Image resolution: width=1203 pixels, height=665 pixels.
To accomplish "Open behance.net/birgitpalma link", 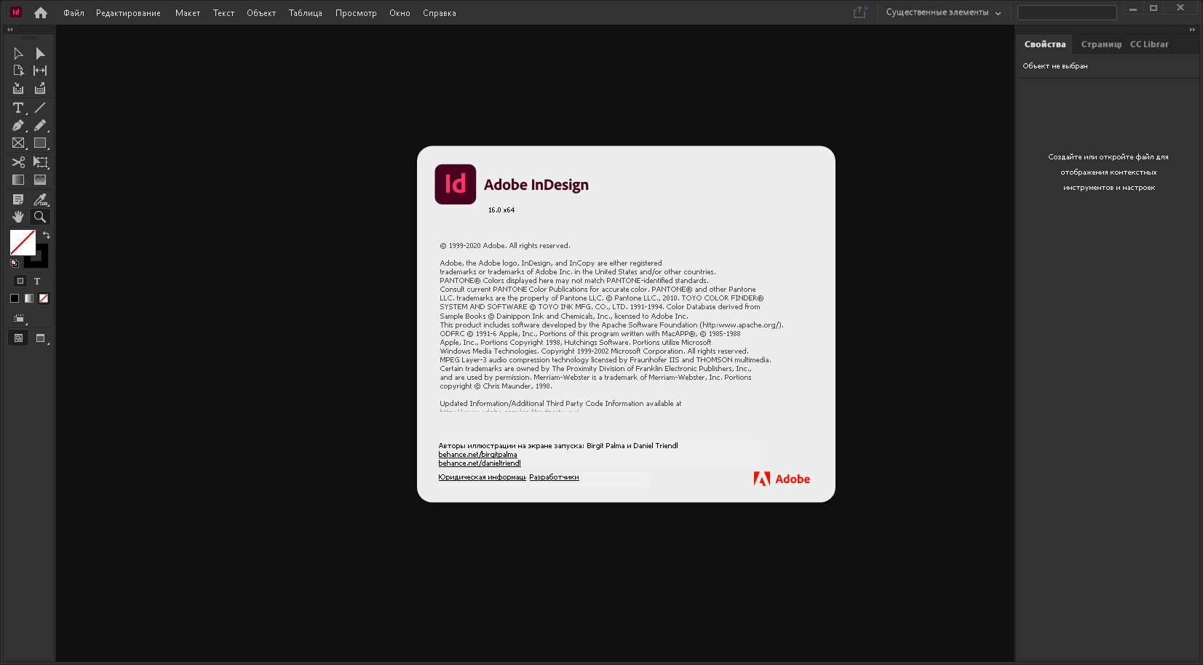I will tap(477, 455).
